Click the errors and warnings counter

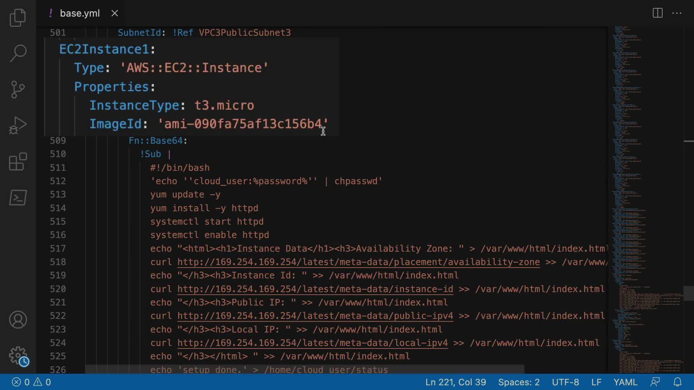coord(31,382)
